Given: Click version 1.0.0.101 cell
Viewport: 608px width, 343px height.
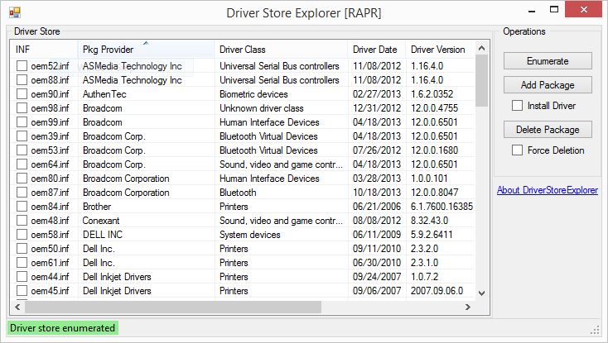Looking at the screenshot, I should [429, 179].
